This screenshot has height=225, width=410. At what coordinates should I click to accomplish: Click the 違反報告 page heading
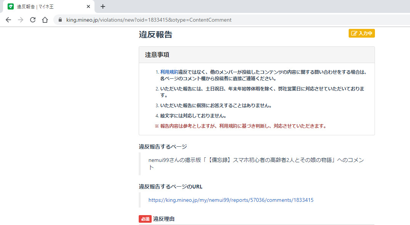(155, 35)
